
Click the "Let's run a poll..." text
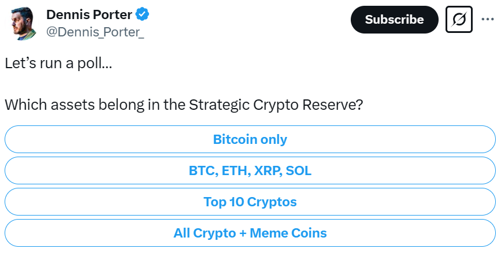pos(58,64)
